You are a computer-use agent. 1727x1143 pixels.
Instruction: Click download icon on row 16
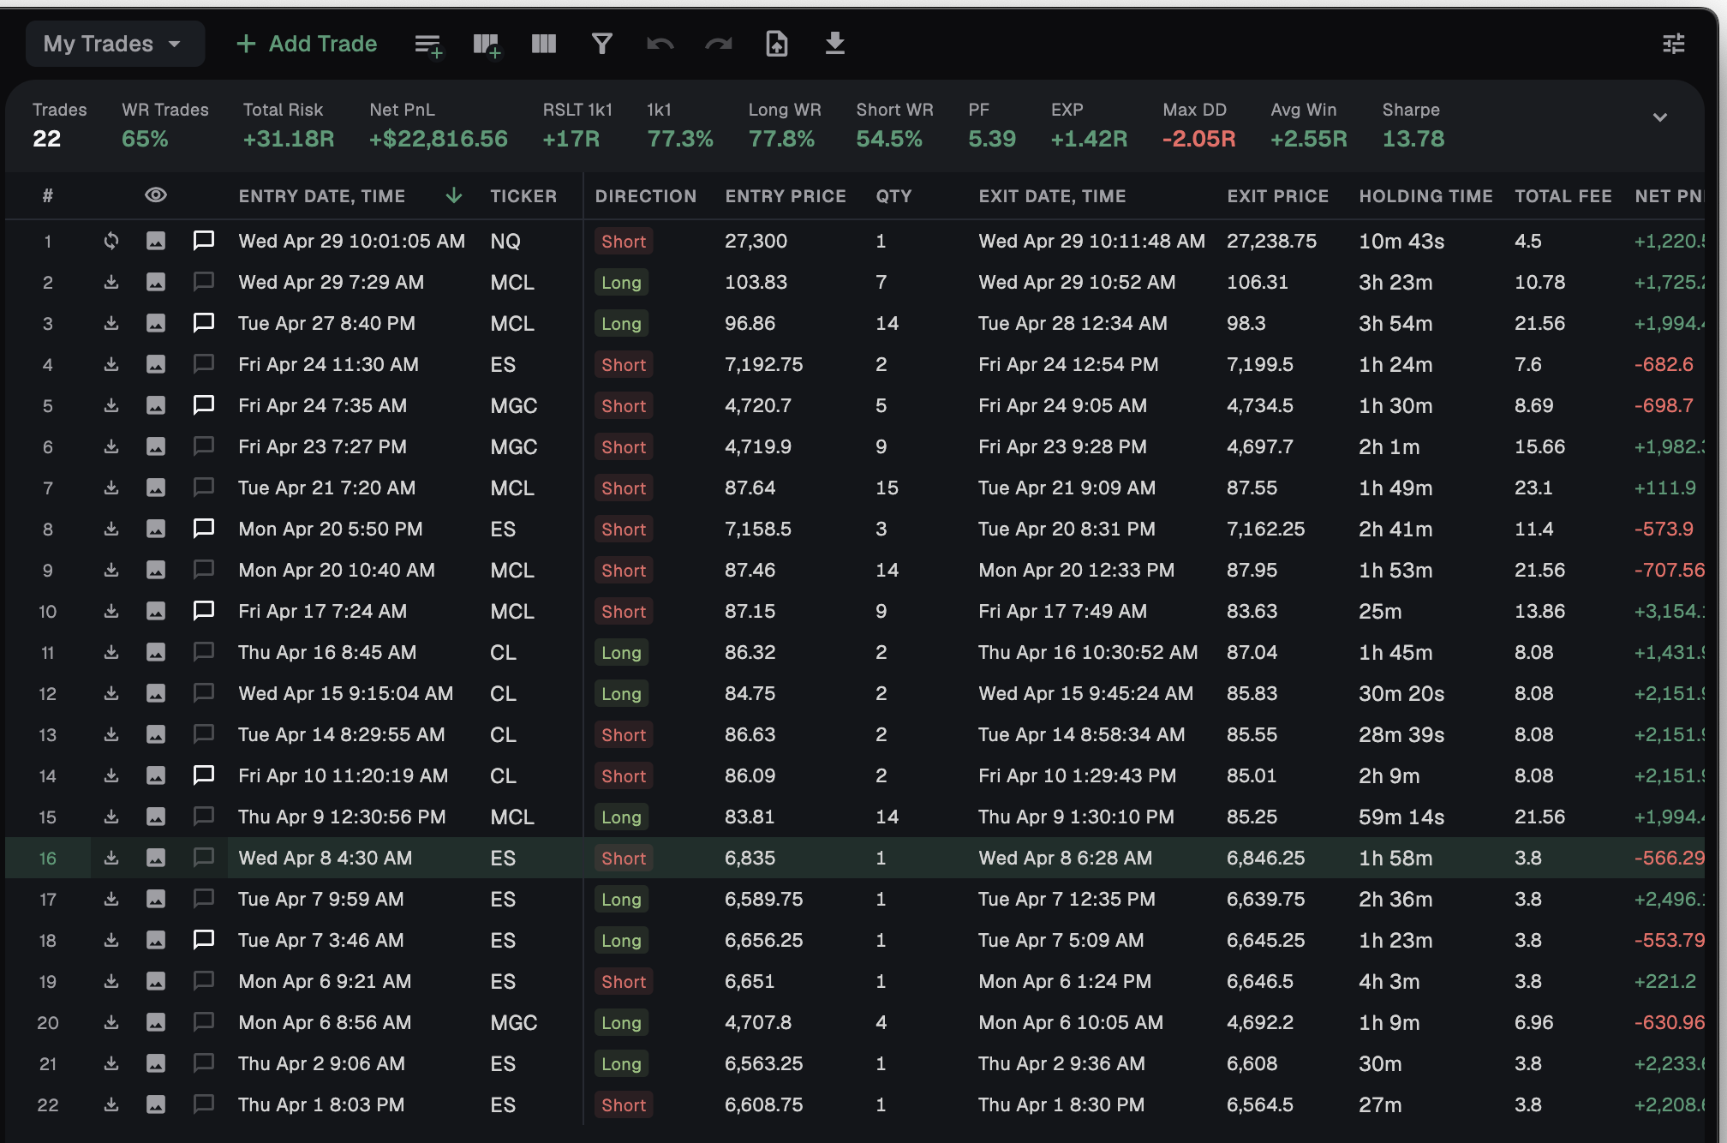click(x=111, y=858)
